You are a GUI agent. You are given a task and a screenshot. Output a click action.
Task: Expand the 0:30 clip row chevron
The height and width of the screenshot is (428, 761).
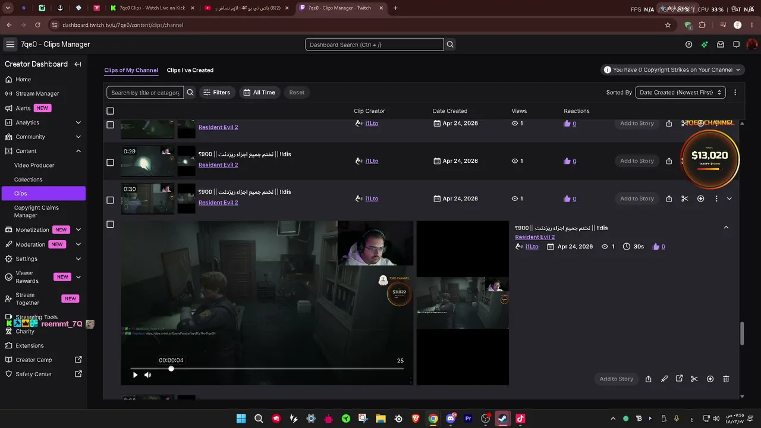coord(729,199)
